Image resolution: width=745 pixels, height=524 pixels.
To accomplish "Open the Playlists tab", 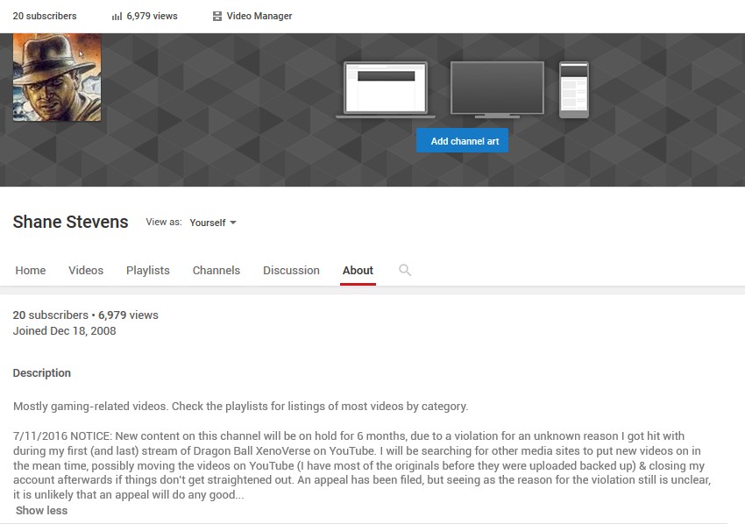I will click(148, 271).
